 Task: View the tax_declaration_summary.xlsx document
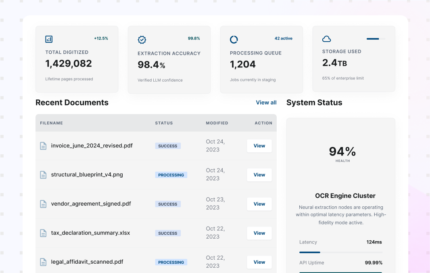[x=259, y=233]
